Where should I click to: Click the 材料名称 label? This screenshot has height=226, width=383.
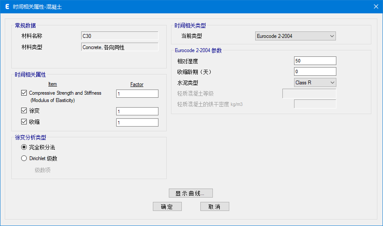(32, 36)
